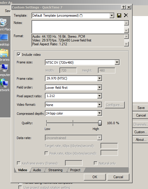Delete the template with the X icon
This screenshot has width=148, height=189.
(126, 15)
